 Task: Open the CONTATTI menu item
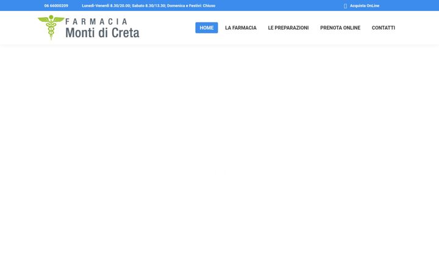pos(384,27)
